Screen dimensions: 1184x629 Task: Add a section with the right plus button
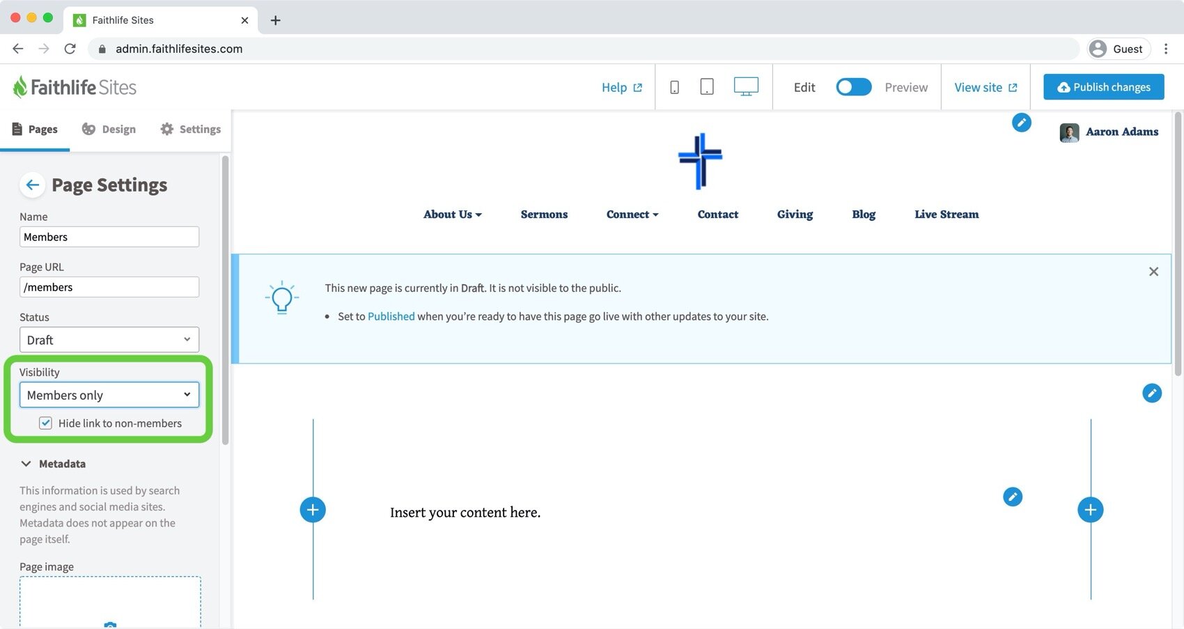1091,510
